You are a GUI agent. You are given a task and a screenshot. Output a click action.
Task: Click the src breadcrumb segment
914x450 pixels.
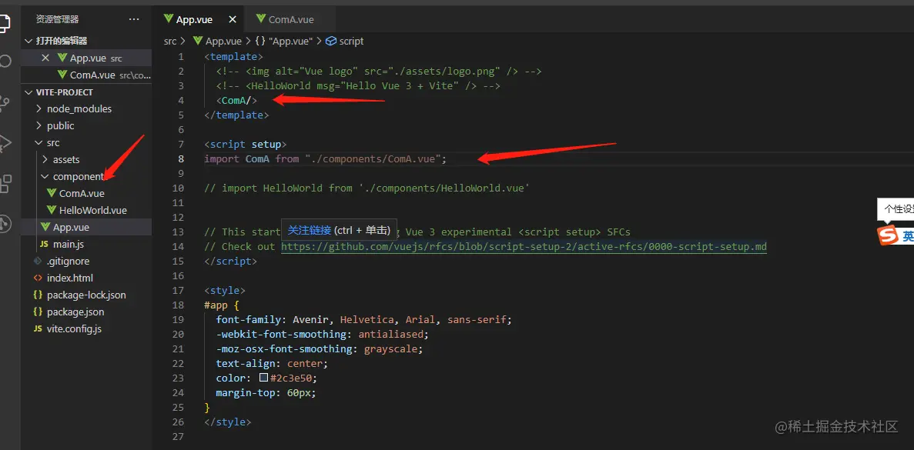point(169,42)
